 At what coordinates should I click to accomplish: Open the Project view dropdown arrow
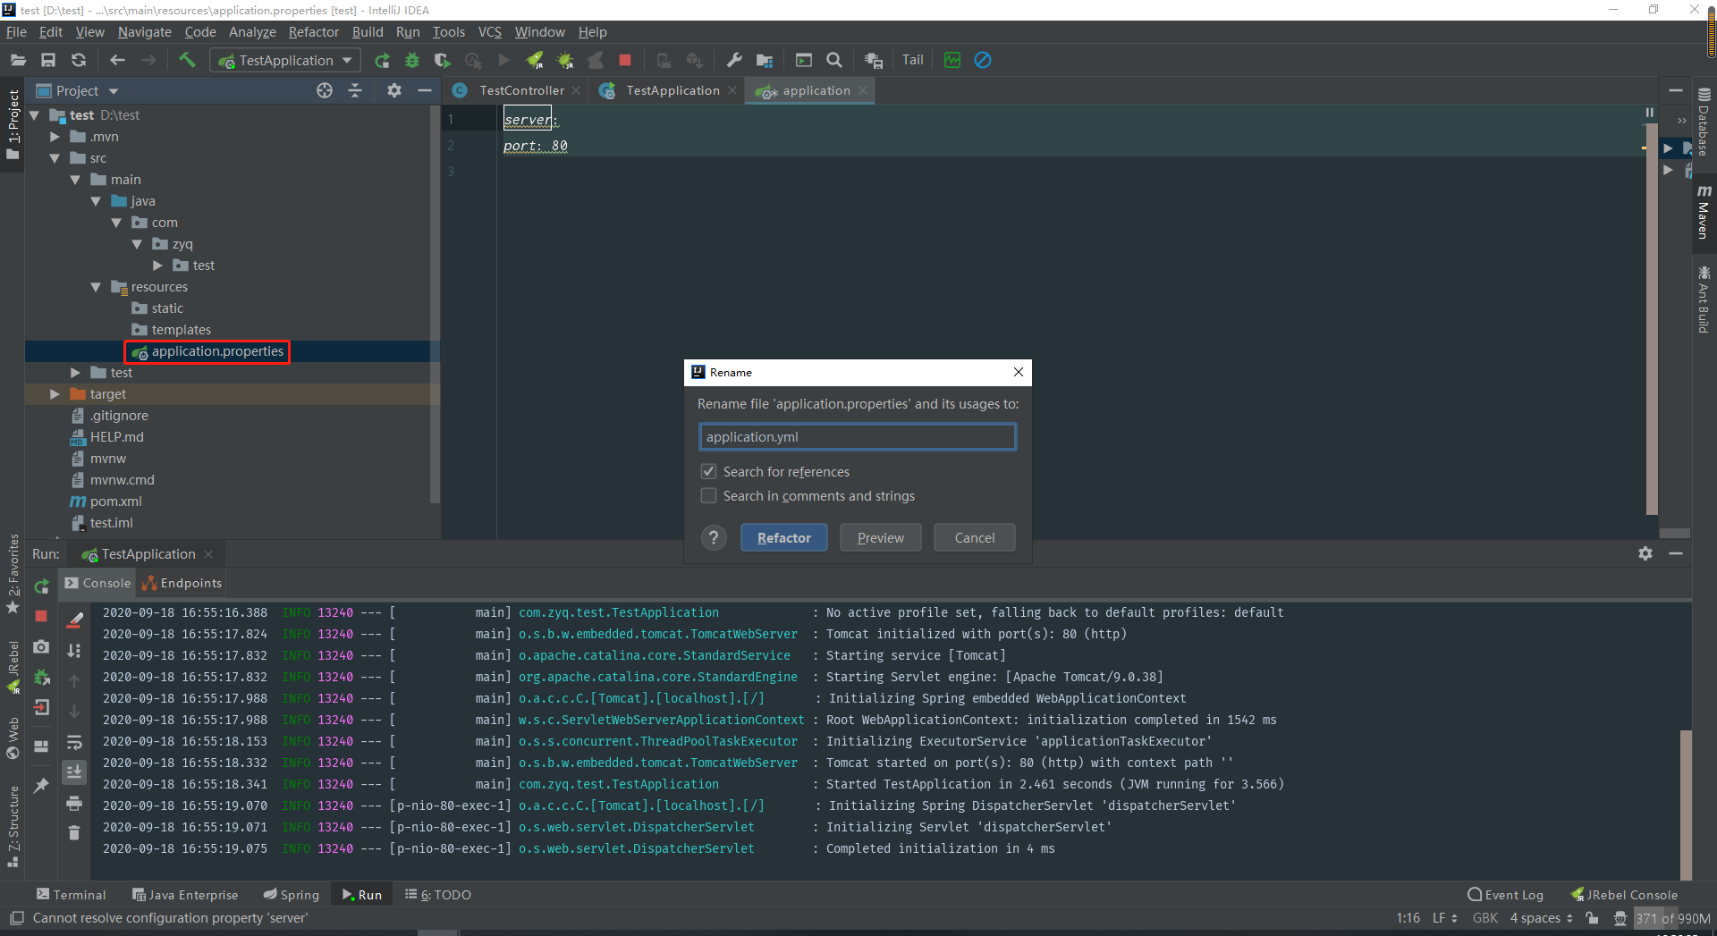coord(114,91)
